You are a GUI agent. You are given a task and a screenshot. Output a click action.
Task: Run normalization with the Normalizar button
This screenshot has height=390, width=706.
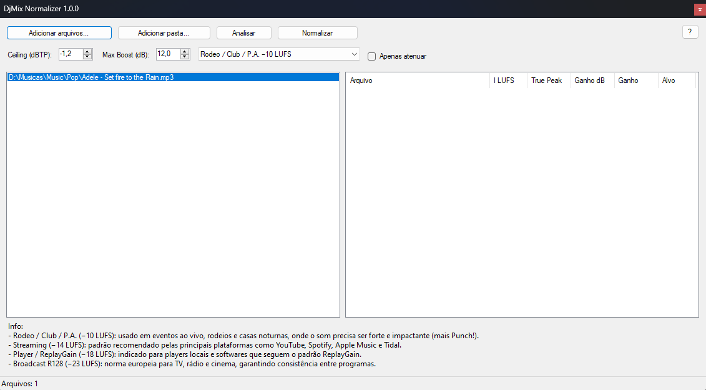click(317, 32)
